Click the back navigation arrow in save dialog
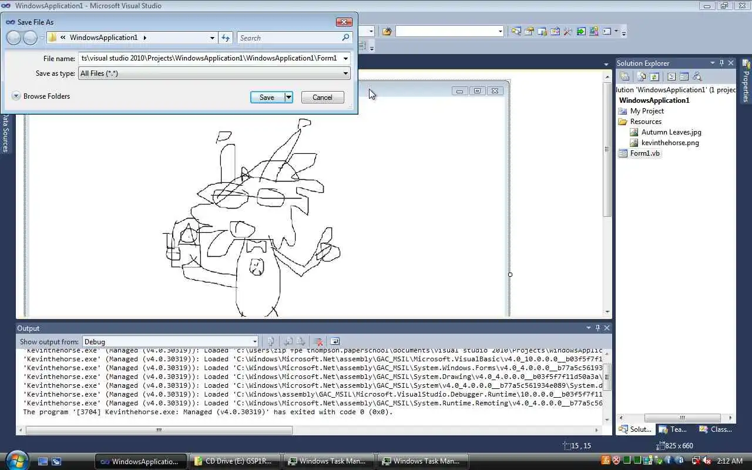Image resolution: width=752 pixels, height=470 pixels. (14, 38)
